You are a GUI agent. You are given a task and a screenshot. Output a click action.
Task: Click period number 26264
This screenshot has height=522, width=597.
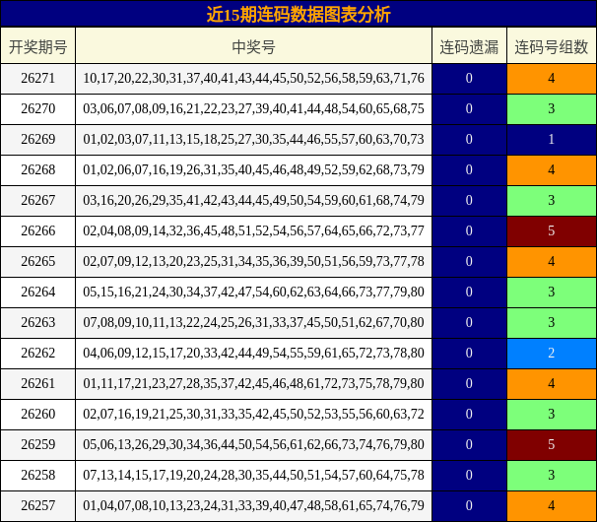coord(37,293)
